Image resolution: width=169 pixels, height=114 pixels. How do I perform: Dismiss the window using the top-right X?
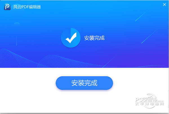point(164,5)
